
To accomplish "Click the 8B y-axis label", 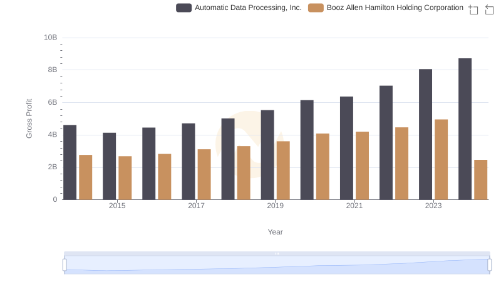I will [53, 70].
